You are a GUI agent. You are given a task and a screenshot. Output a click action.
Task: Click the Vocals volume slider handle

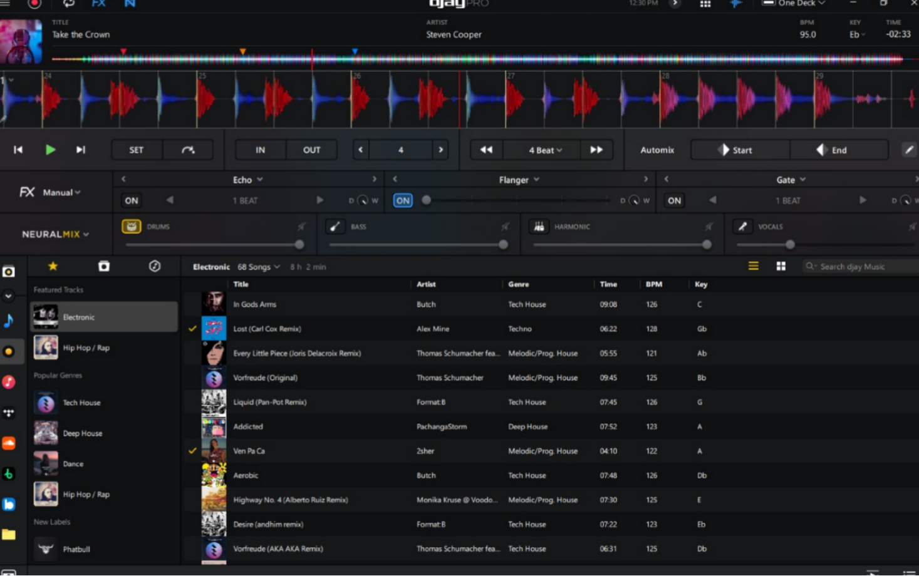(790, 245)
